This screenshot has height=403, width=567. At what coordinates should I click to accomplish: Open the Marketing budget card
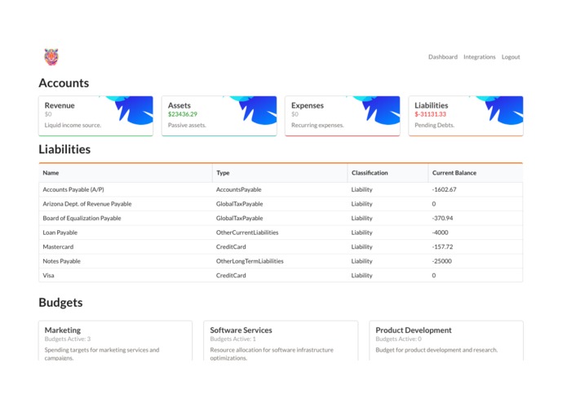tap(115, 340)
